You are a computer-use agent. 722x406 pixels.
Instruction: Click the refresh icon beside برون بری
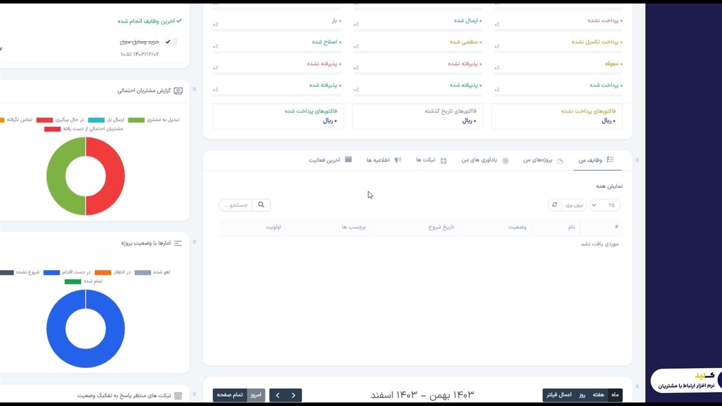click(x=554, y=205)
